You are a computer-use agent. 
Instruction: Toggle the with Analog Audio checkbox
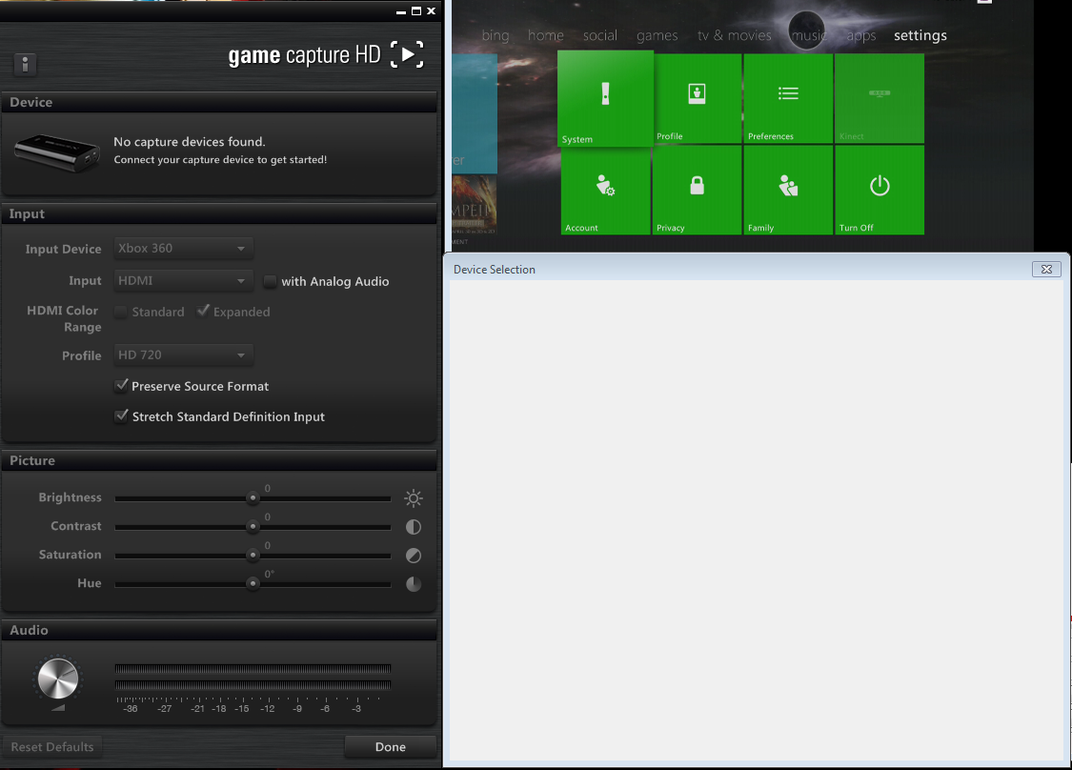pyautogui.click(x=270, y=281)
